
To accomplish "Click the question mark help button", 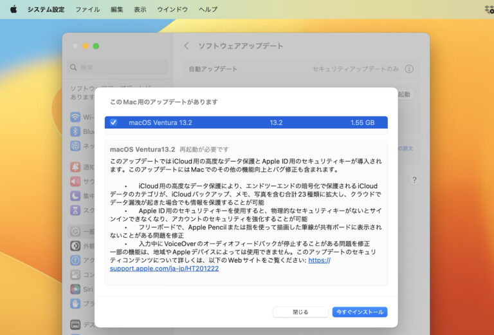I will pos(414,180).
